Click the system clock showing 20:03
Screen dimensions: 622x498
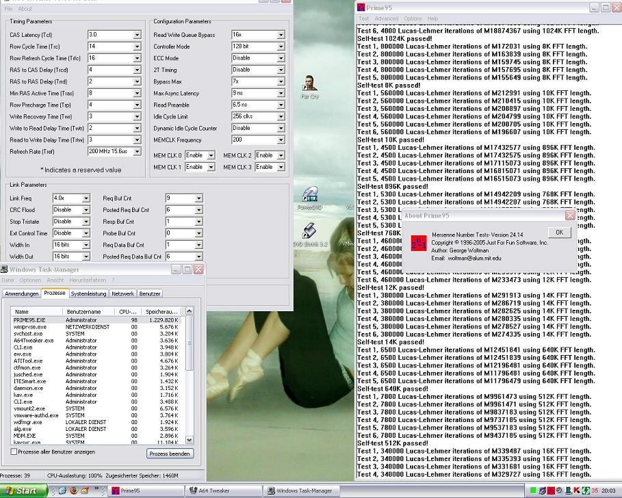pyautogui.click(x=609, y=491)
